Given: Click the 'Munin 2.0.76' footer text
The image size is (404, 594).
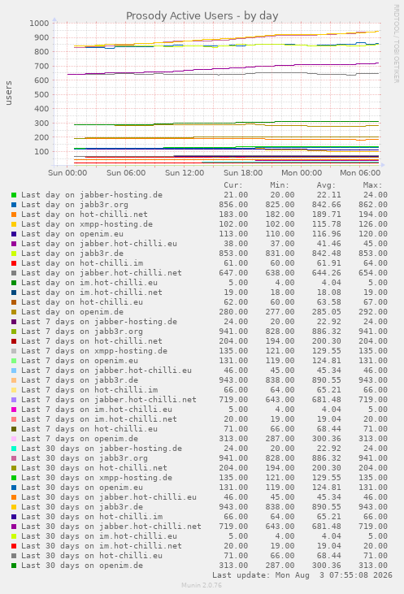Looking at the screenshot, I should point(202,585).
